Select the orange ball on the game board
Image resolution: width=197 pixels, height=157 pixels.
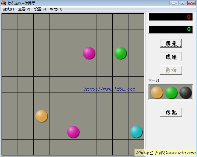point(41,116)
